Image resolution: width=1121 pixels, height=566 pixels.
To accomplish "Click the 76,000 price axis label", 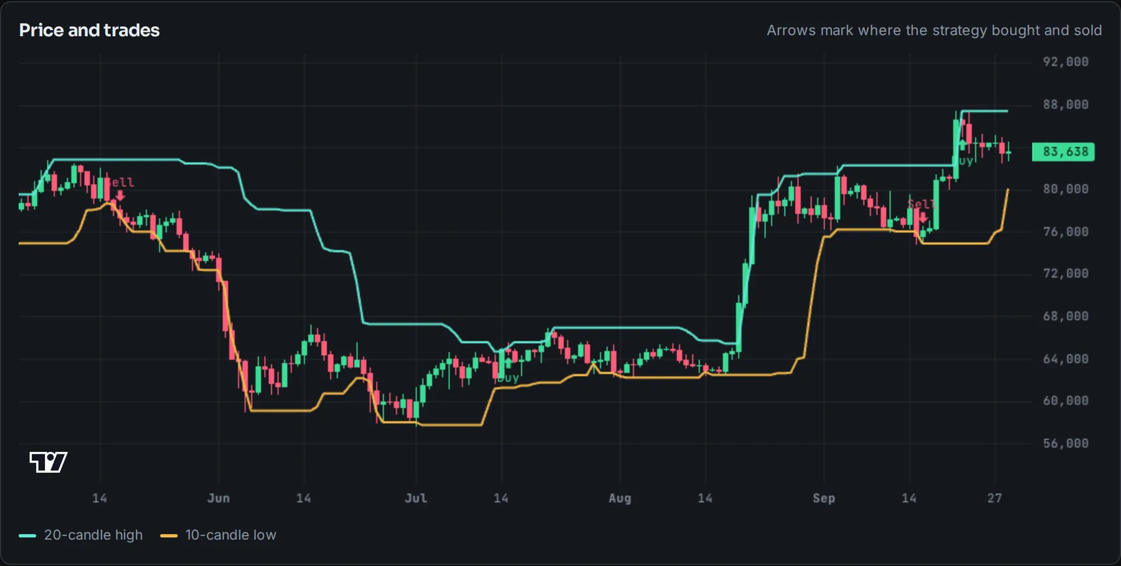I will click(x=1066, y=232).
